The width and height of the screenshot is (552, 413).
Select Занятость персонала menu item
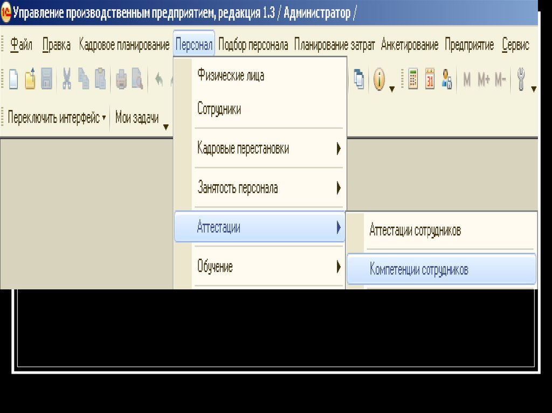[260, 188]
